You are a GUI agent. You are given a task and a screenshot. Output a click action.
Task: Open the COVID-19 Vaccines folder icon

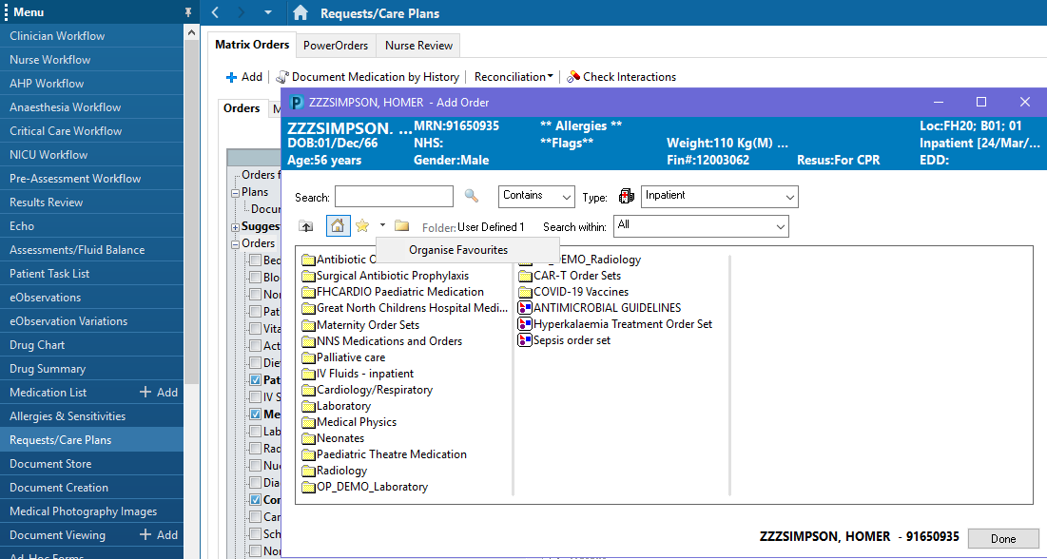point(526,292)
